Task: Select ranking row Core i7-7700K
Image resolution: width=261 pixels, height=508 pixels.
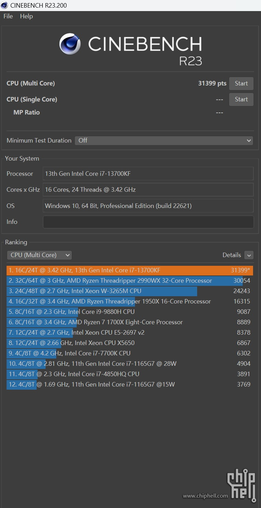Action: tap(130, 353)
